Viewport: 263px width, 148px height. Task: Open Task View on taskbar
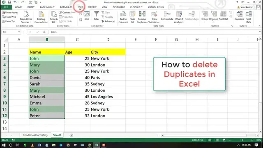[18, 145]
